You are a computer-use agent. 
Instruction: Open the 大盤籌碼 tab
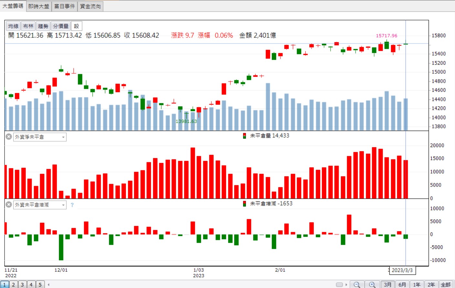point(13,6)
